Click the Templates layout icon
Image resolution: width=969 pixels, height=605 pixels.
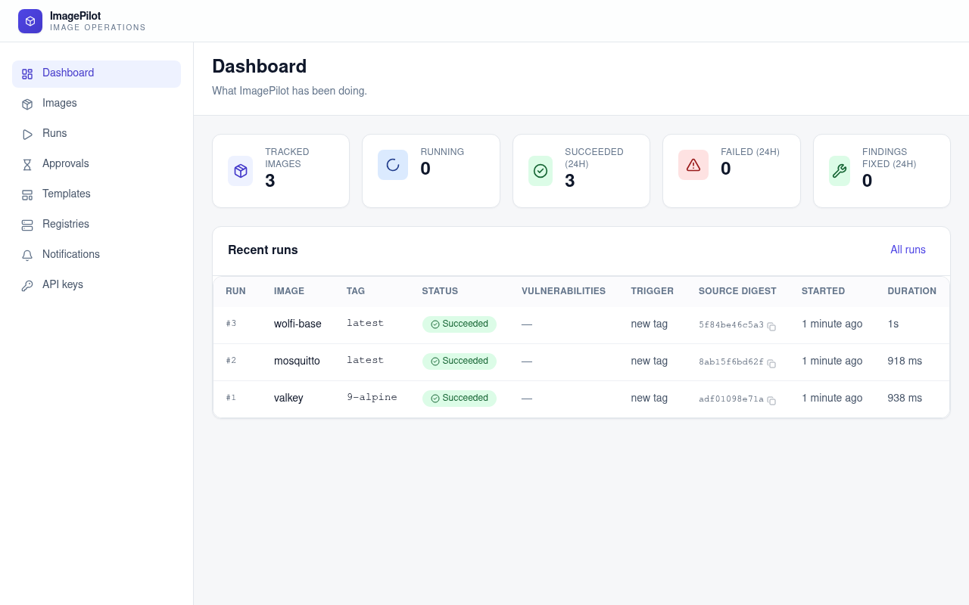point(27,194)
